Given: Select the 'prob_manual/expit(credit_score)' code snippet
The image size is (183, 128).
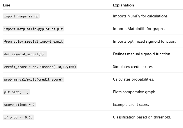Looking at the screenshot, I should 33,79.
